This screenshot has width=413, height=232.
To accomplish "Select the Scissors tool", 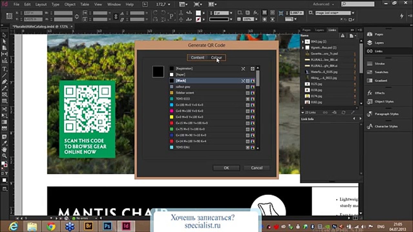I will click(5, 109).
